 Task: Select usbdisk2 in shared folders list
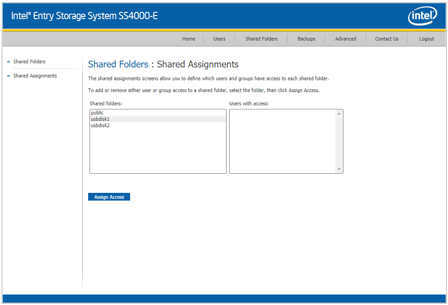[x=158, y=125]
